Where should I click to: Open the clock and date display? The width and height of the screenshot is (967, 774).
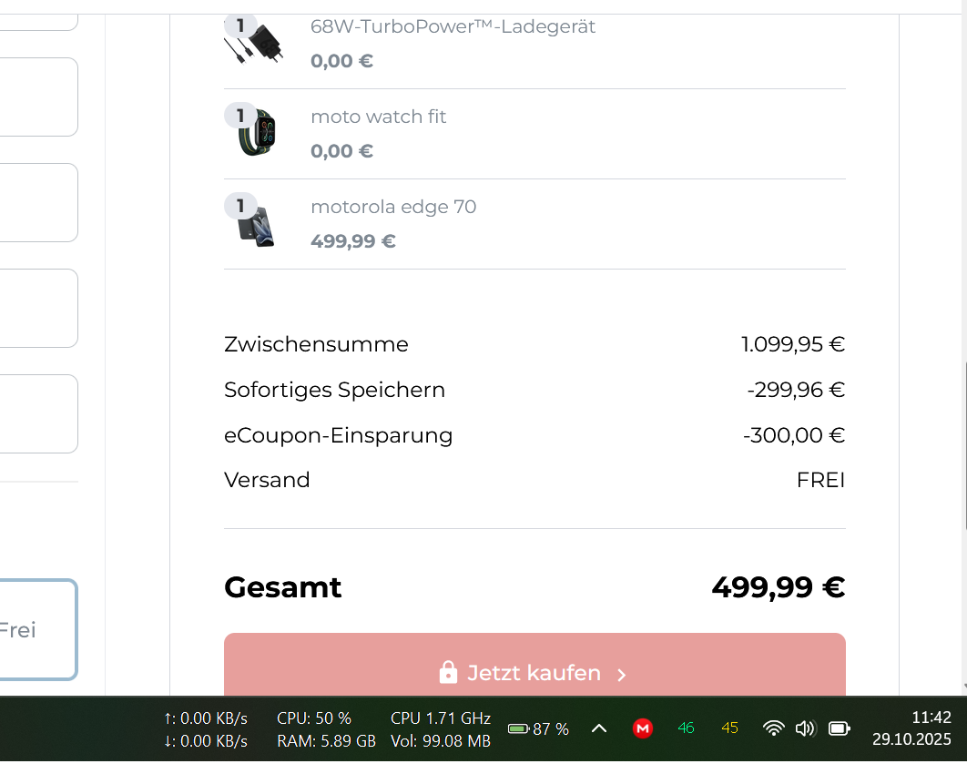(911, 728)
